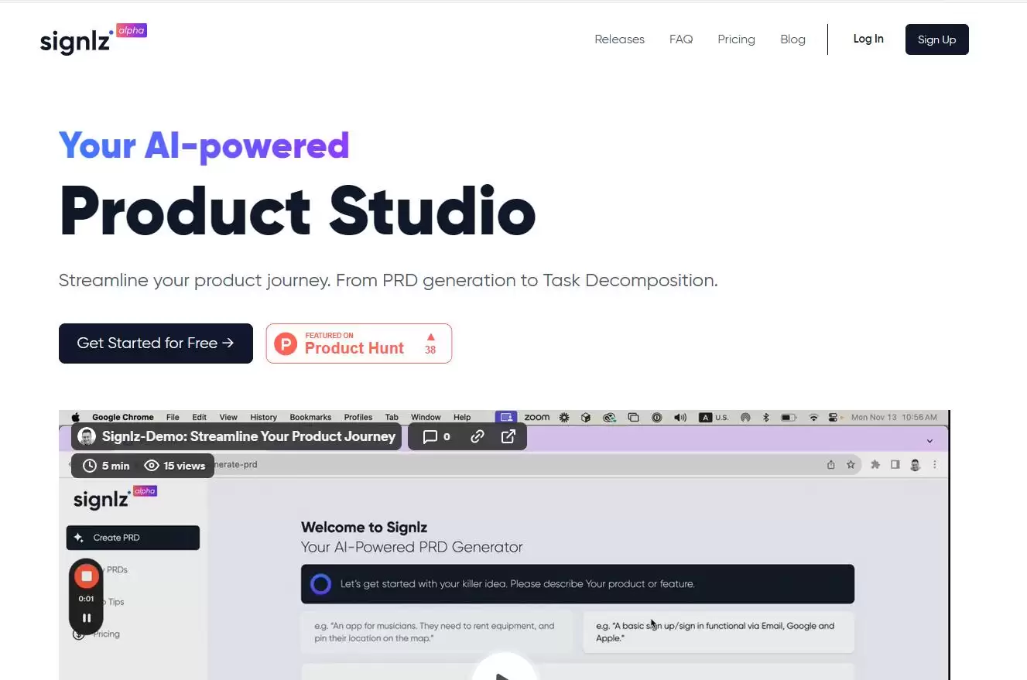Image resolution: width=1027 pixels, height=680 pixels.
Task: Navigate to the FAQ section
Action: 681,39
